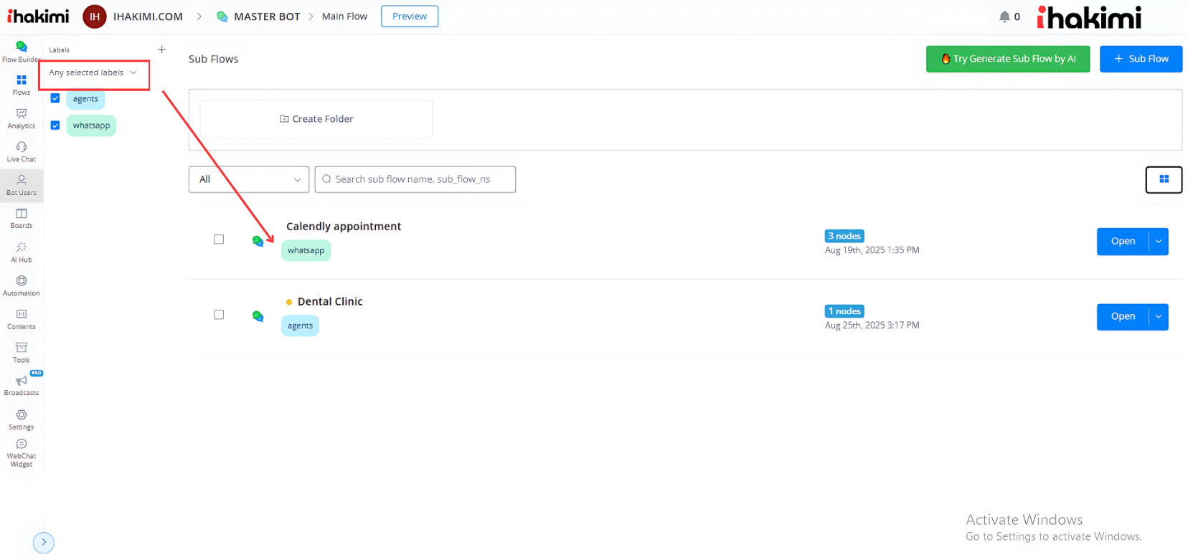Expand the Any selected labels dropdown

93,73
